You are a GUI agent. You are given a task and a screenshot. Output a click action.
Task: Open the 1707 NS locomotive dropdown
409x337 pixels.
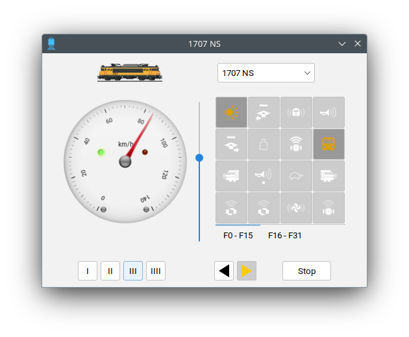click(266, 73)
